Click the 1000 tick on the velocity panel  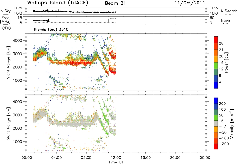click(17, 142)
